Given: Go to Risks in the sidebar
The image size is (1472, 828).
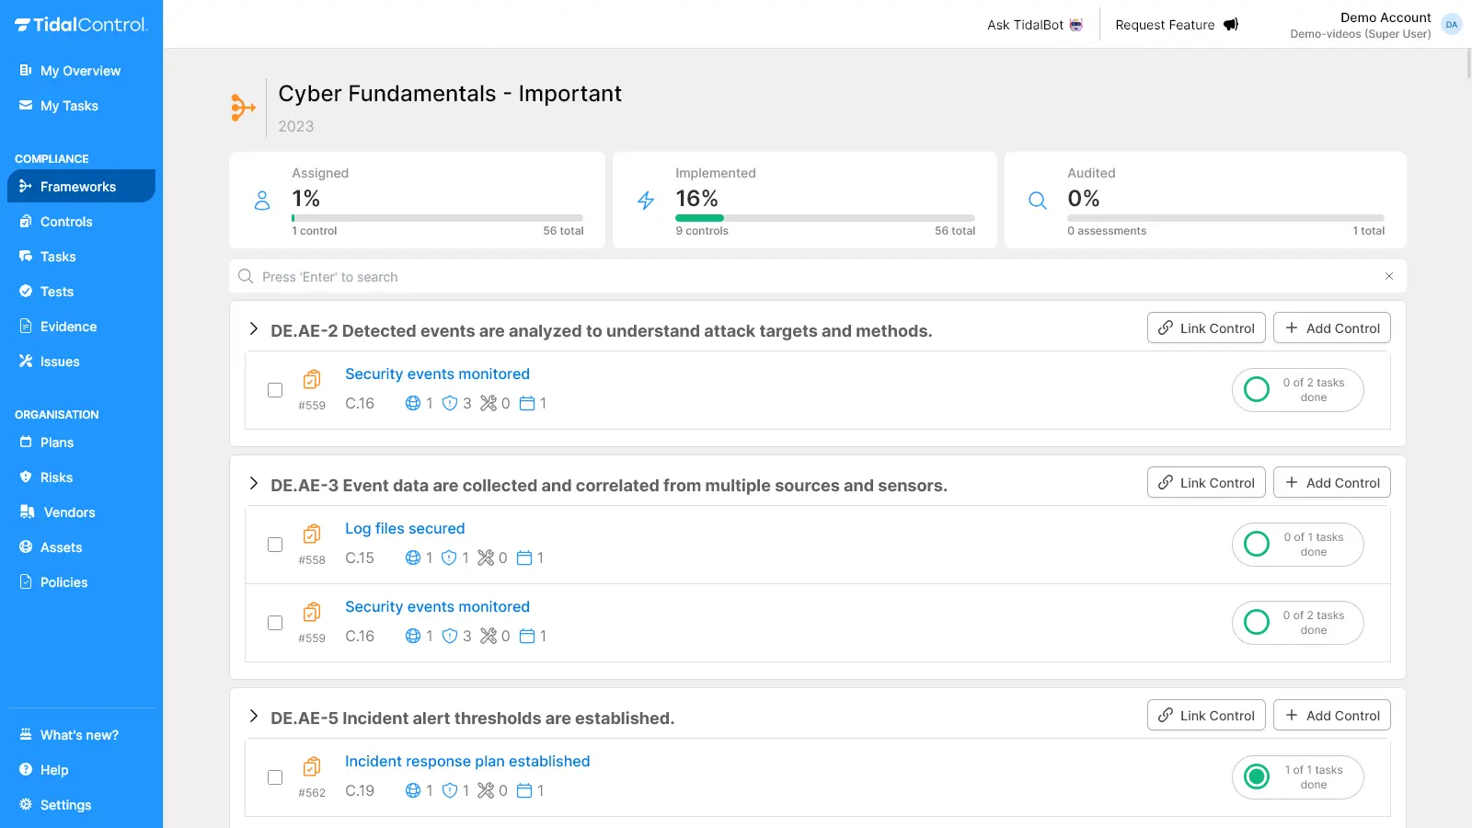Looking at the screenshot, I should (x=56, y=477).
